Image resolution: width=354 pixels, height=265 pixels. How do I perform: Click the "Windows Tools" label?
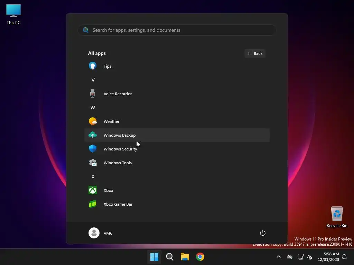118,163
